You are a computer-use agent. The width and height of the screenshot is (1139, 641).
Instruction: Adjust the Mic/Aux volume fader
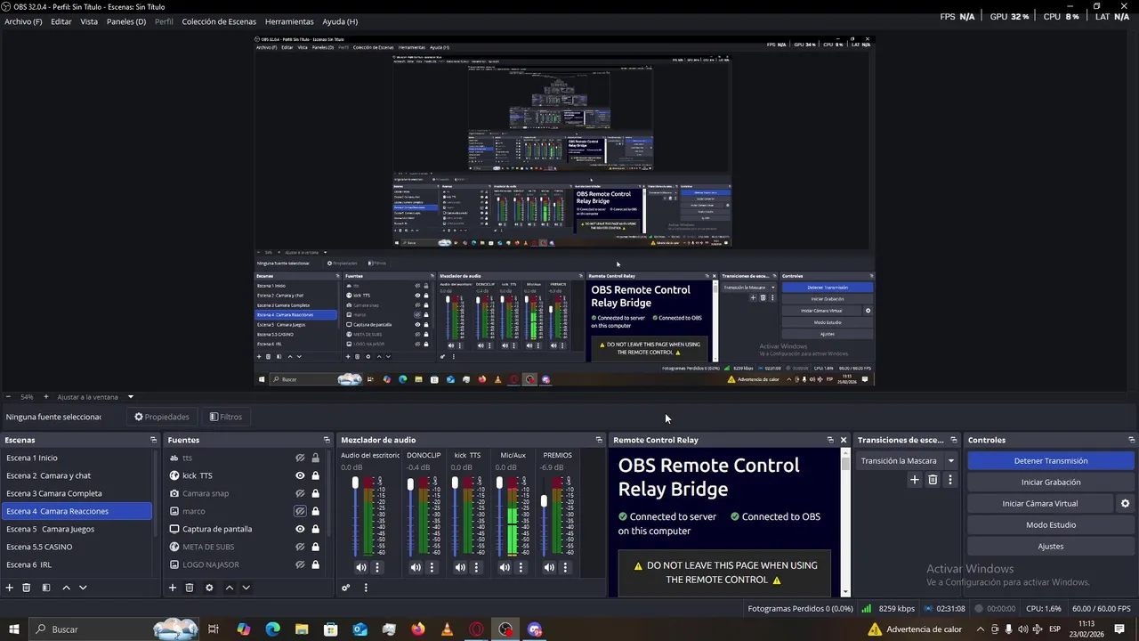[x=499, y=483]
